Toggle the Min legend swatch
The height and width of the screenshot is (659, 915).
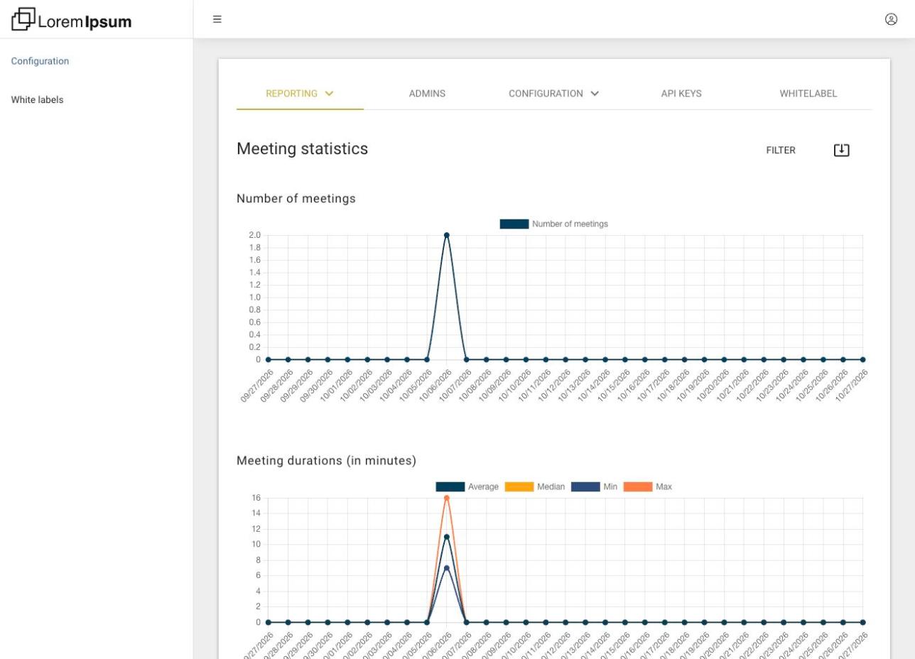tap(585, 486)
